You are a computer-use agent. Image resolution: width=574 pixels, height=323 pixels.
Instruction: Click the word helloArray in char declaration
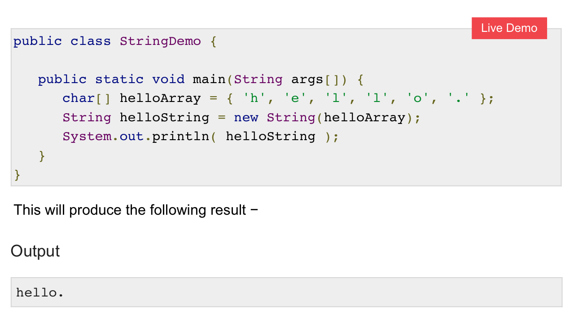[160, 98]
